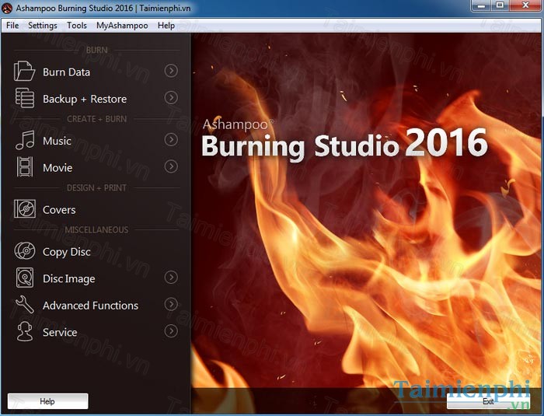Open Advanced Functions wrench icon
This screenshot has height=416, width=544.
coord(25,305)
